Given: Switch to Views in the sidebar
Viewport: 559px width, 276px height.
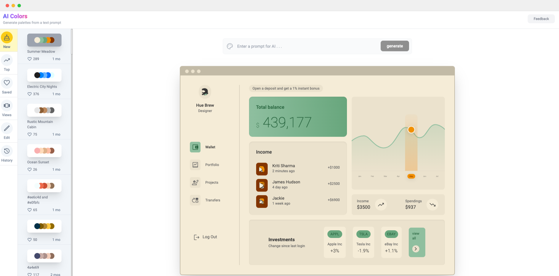Looking at the screenshot, I should click(7, 106).
